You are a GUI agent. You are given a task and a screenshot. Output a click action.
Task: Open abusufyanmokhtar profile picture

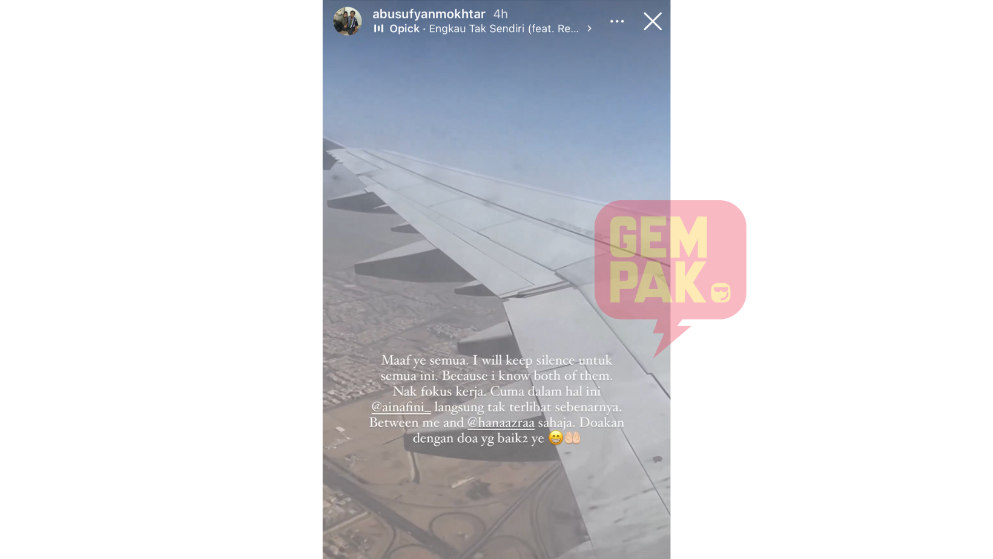[348, 21]
